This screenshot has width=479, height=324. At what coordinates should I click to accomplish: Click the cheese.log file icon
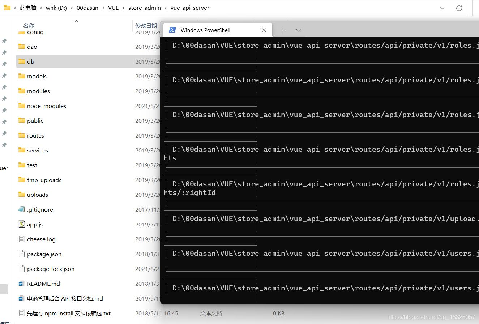point(22,239)
